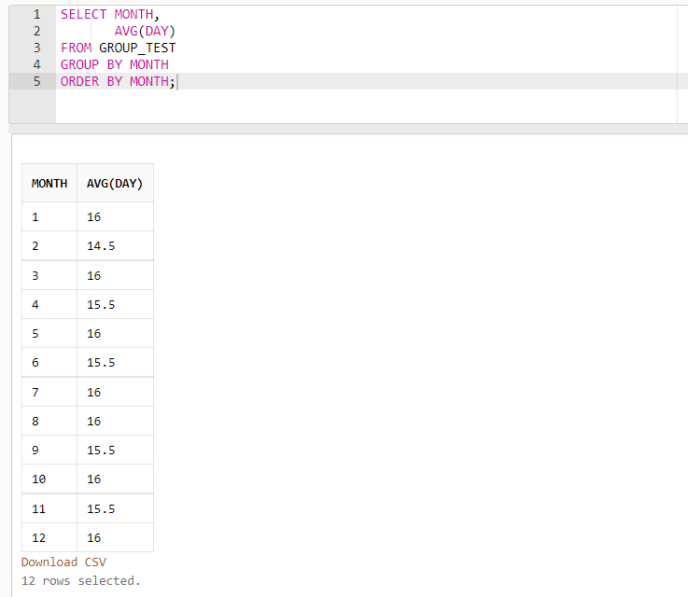Select the cell with month 3

tap(49, 275)
